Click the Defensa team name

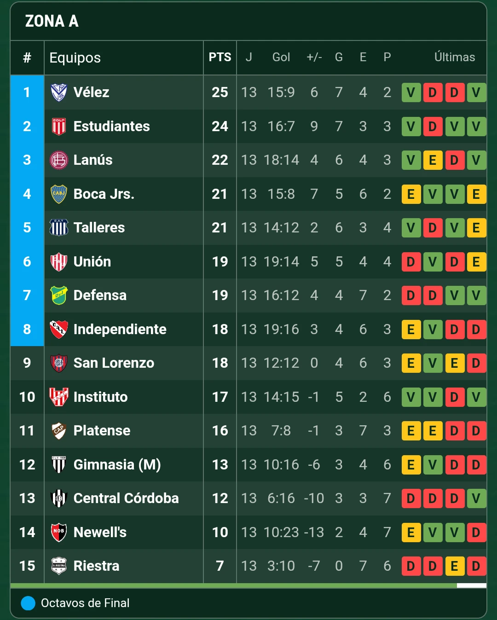(x=100, y=296)
